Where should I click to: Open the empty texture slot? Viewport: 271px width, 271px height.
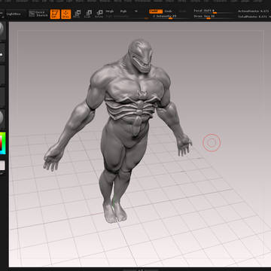click(2, 97)
